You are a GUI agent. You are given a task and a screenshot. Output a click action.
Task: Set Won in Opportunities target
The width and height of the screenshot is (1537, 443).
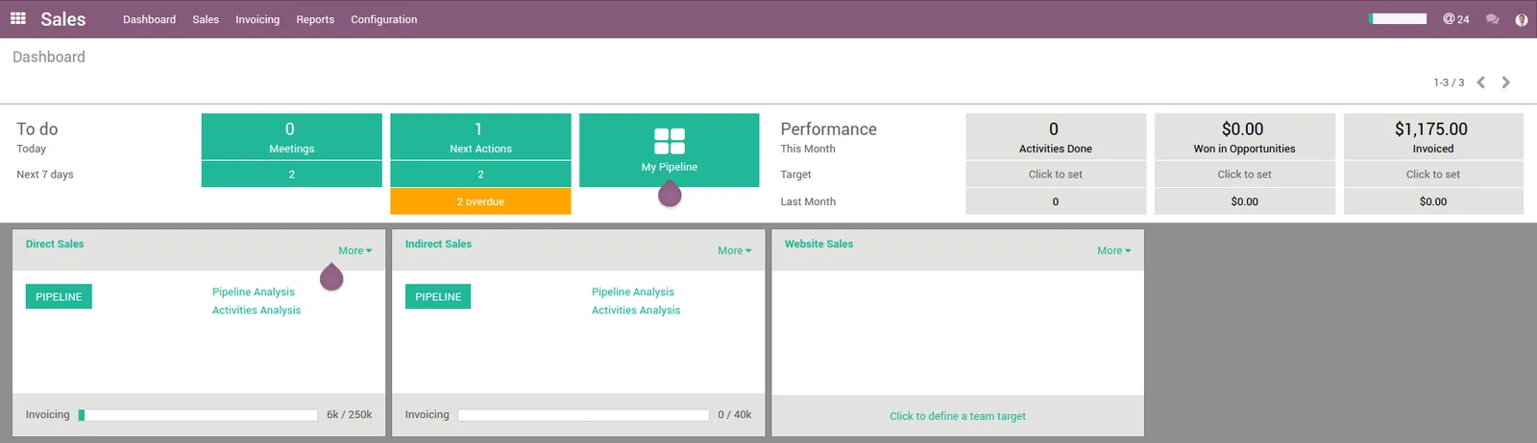(x=1244, y=175)
